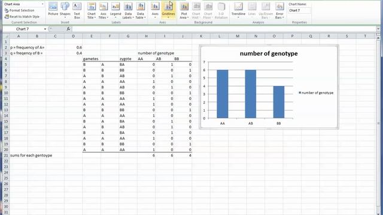This screenshot has width=383, height=215.
Task: Open Data Labels options
Action: [128, 11]
